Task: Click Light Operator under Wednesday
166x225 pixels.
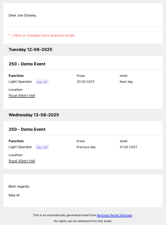Action: pyautogui.click(x=20, y=147)
